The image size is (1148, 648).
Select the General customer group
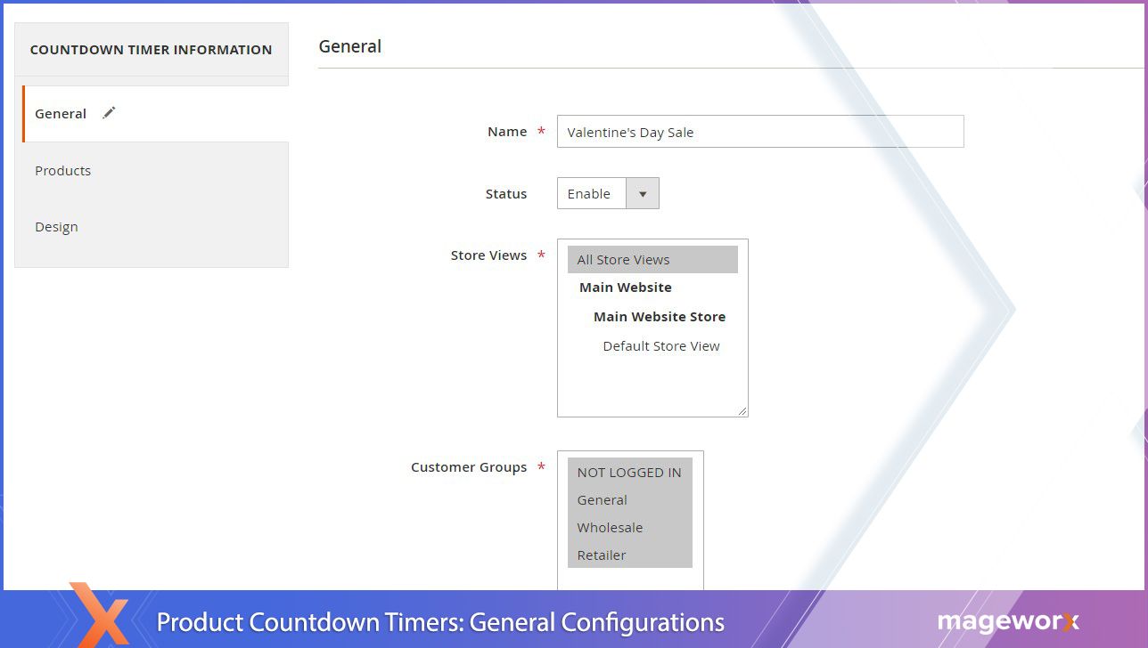click(602, 499)
